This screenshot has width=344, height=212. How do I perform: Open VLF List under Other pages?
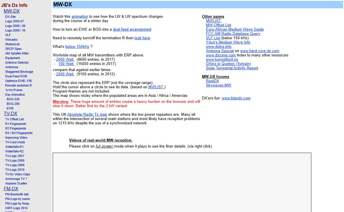[213, 38]
